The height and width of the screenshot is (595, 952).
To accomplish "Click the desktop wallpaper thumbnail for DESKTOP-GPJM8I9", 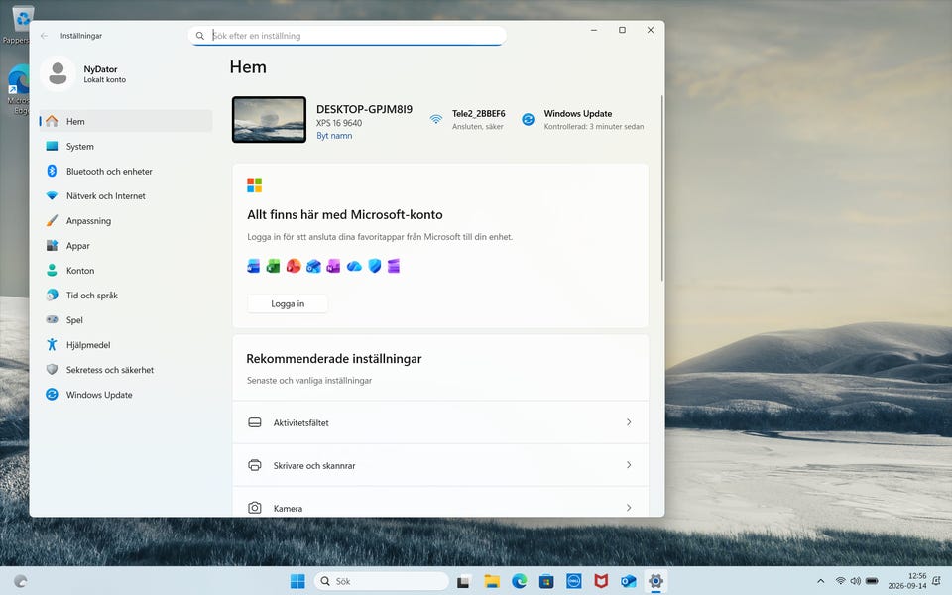I will [269, 120].
